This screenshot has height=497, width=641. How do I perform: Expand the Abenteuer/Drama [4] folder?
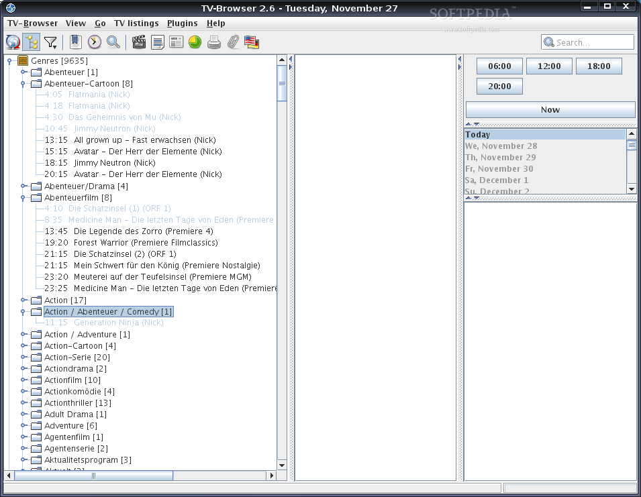coord(23,186)
